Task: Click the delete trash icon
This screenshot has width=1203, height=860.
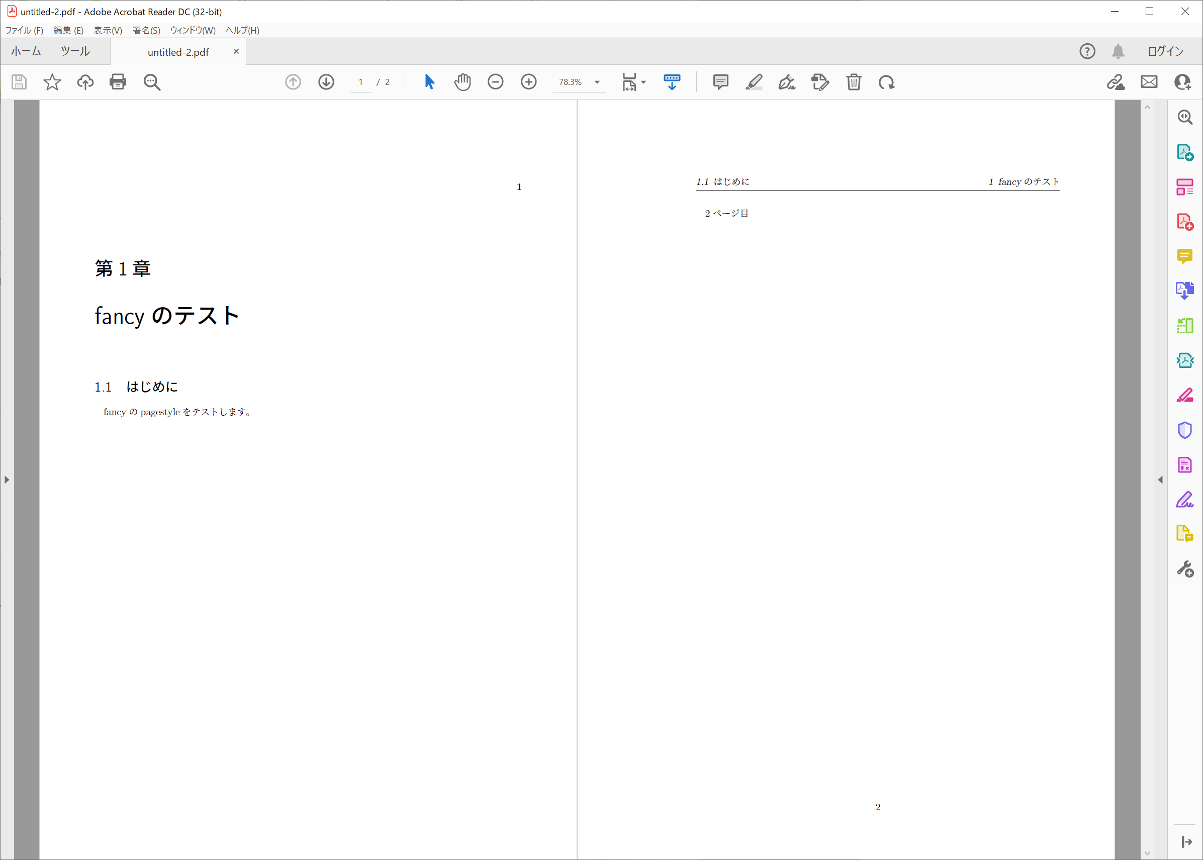Action: point(854,82)
